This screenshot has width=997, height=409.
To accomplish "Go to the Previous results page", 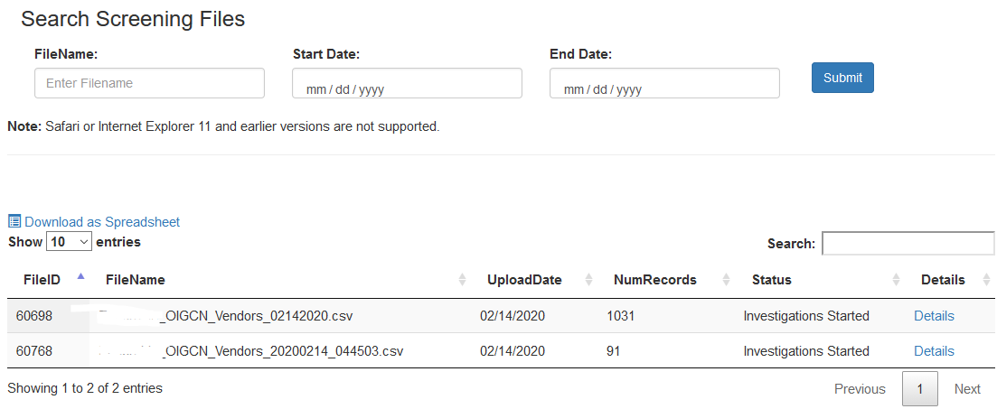I will tap(860, 389).
